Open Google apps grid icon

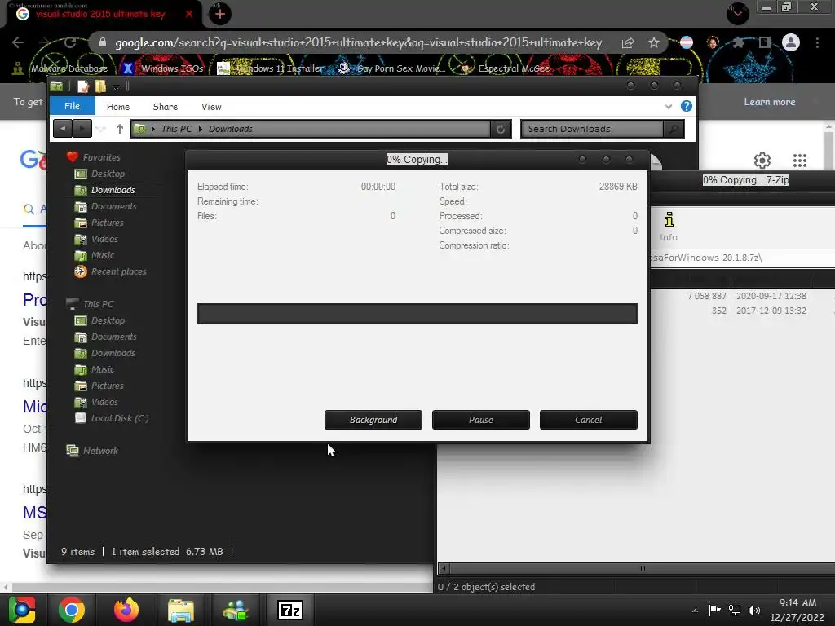(x=799, y=161)
